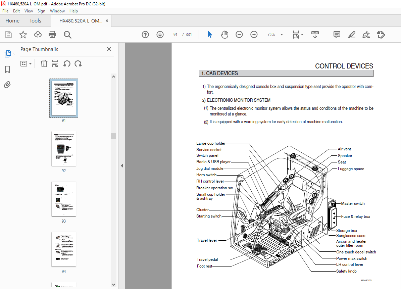Click the 'Safety knob' diagram label

click(x=346, y=271)
